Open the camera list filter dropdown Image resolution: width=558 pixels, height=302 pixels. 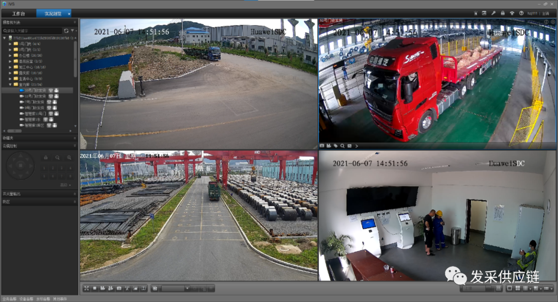tap(73, 31)
